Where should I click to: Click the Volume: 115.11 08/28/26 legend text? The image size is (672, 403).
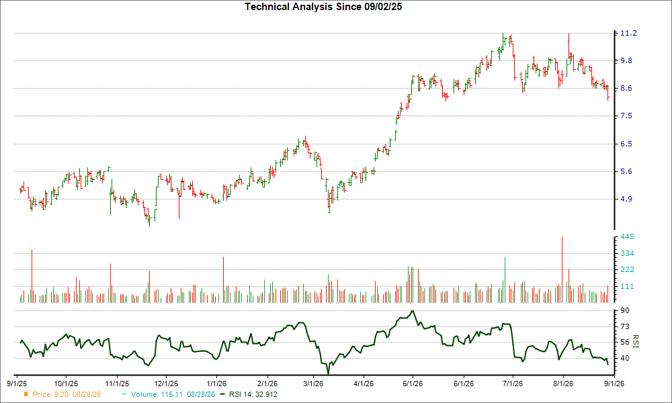pos(173,394)
